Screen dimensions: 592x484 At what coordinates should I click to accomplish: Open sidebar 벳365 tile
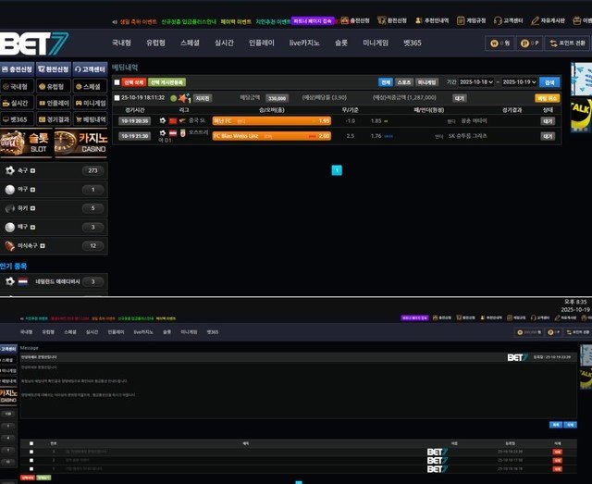click(17, 119)
